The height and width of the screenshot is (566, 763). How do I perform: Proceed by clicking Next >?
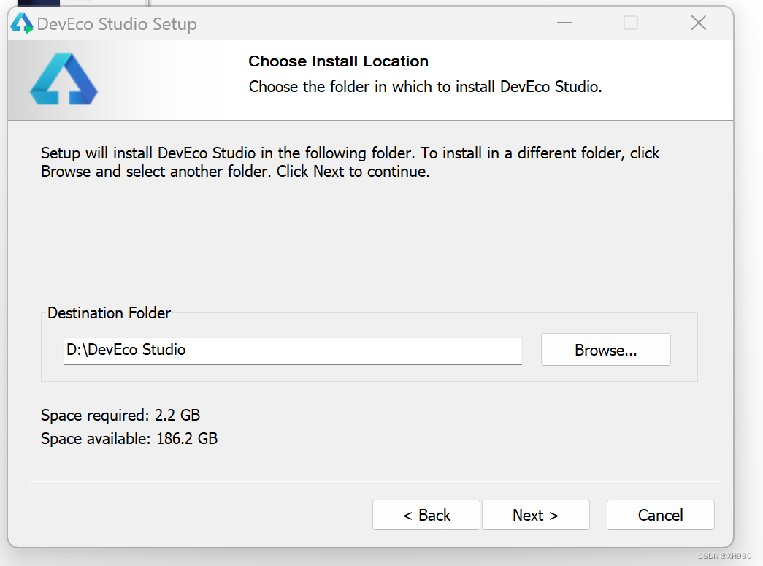[x=535, y=515]
